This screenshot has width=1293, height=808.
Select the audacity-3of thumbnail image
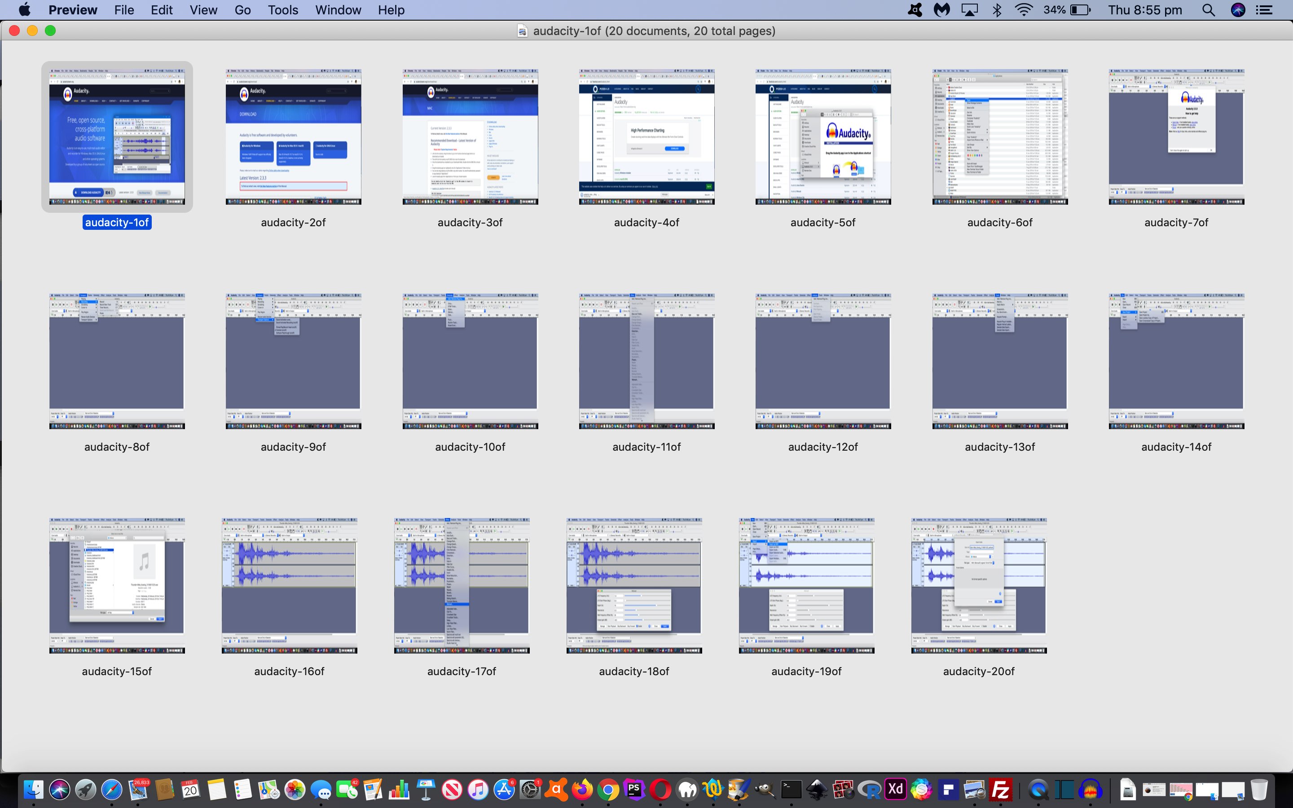[470, 137]
